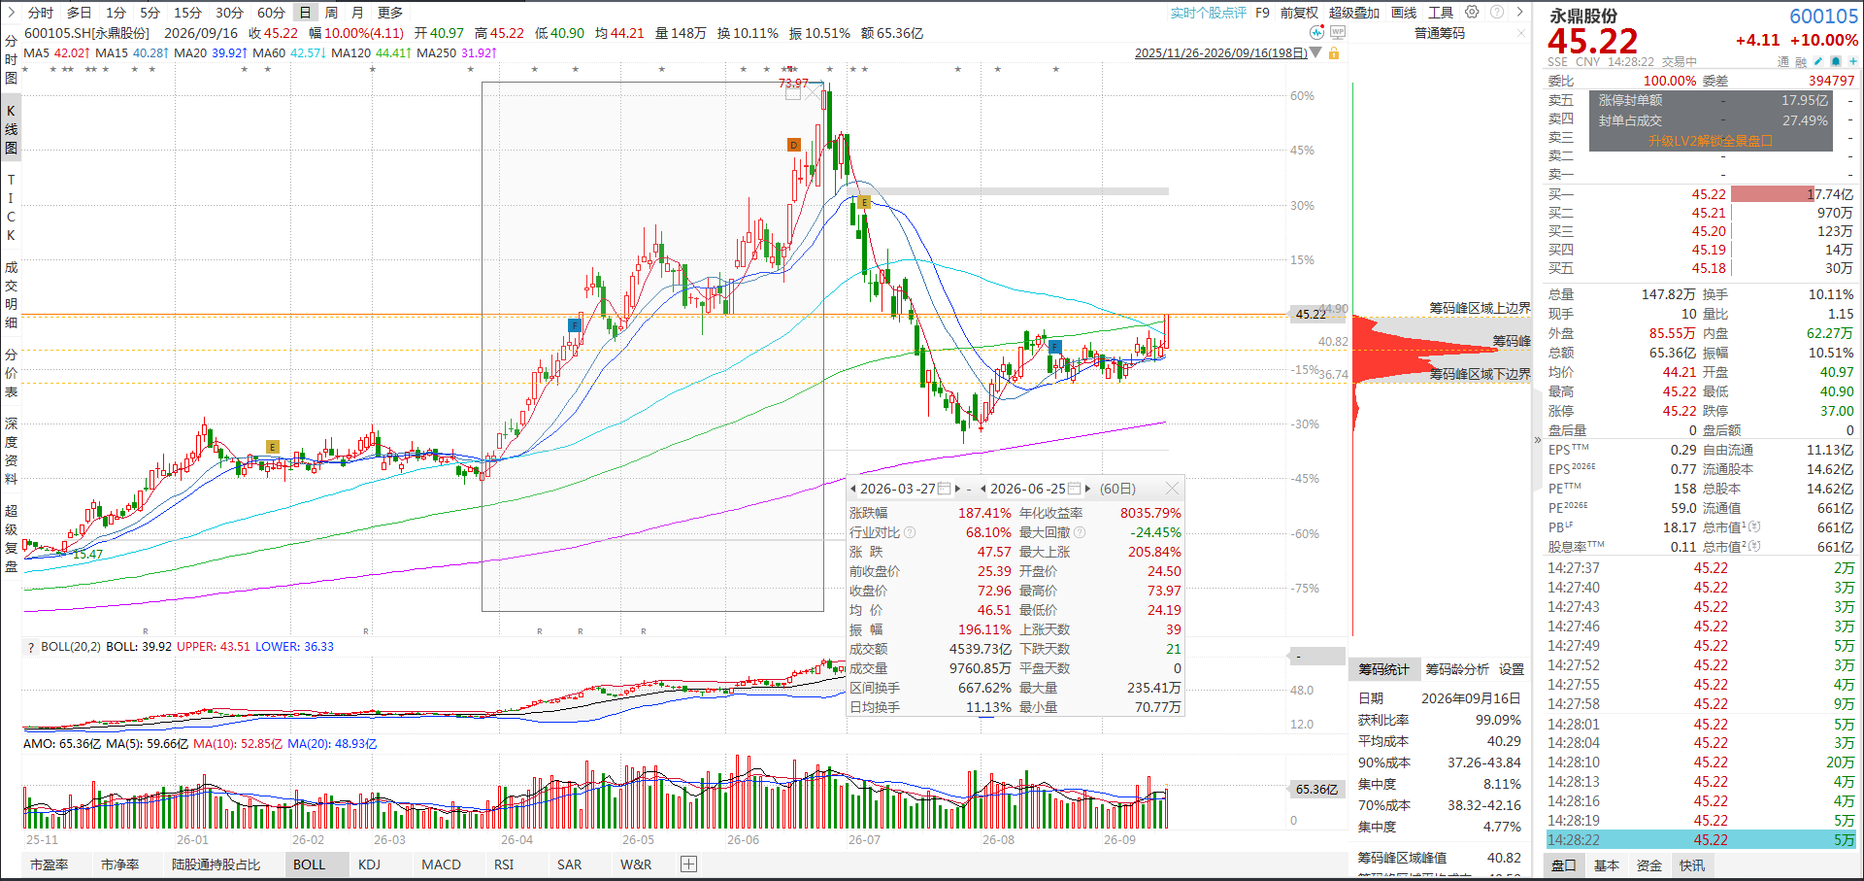Screen dimensions: 1864x881
Task: Step end date forward with right arrow
Action: click(1087, 489)
